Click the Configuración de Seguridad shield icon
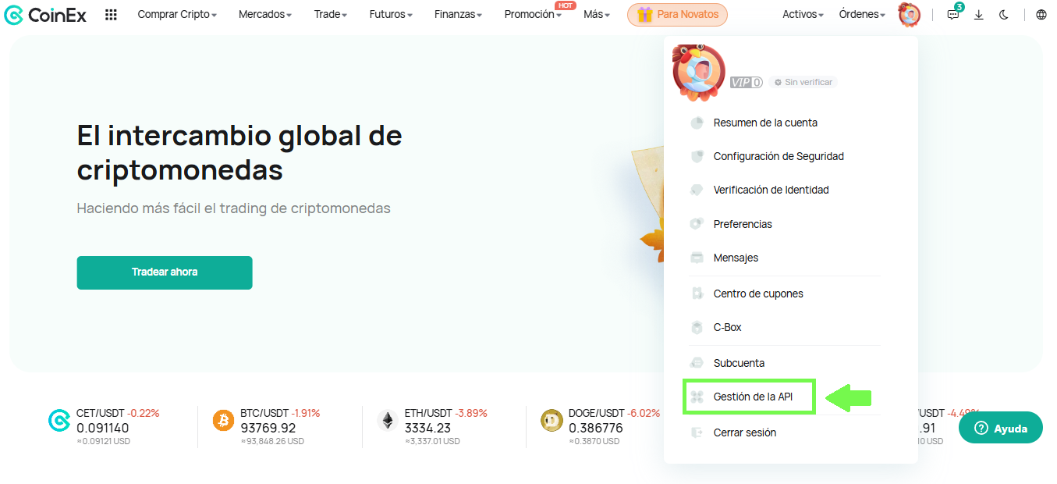 point(697,156)
